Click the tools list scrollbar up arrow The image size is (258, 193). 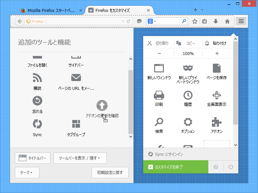pyautogui.click(x=131, y=59)
